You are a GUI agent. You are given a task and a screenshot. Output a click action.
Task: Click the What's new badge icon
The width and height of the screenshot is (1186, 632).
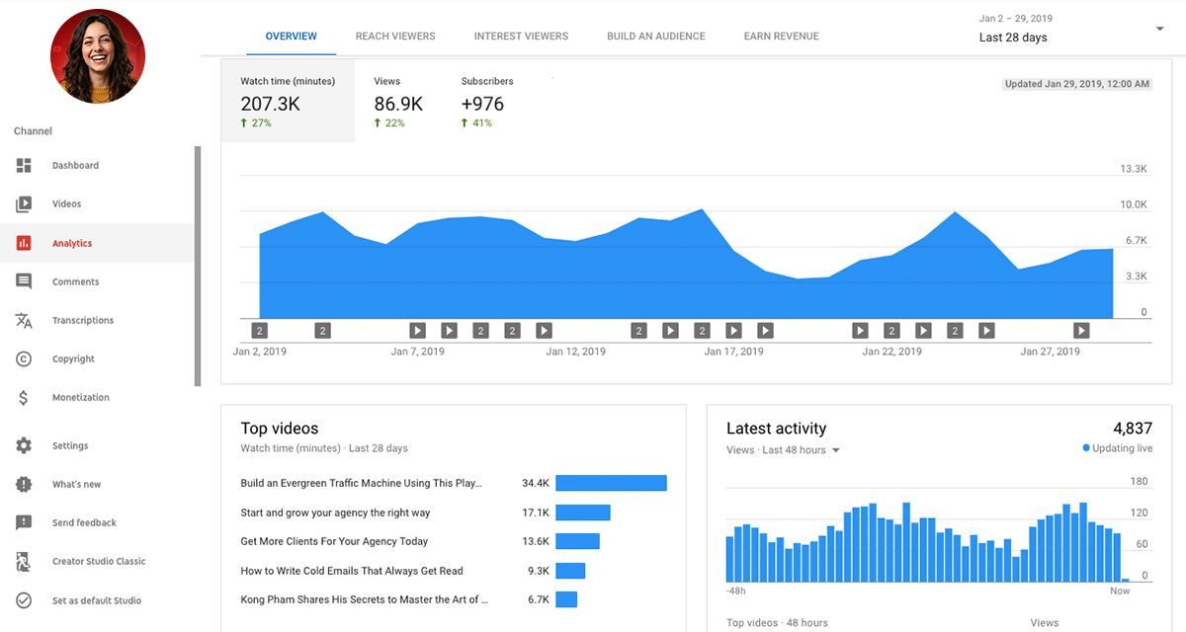(24, 485)
